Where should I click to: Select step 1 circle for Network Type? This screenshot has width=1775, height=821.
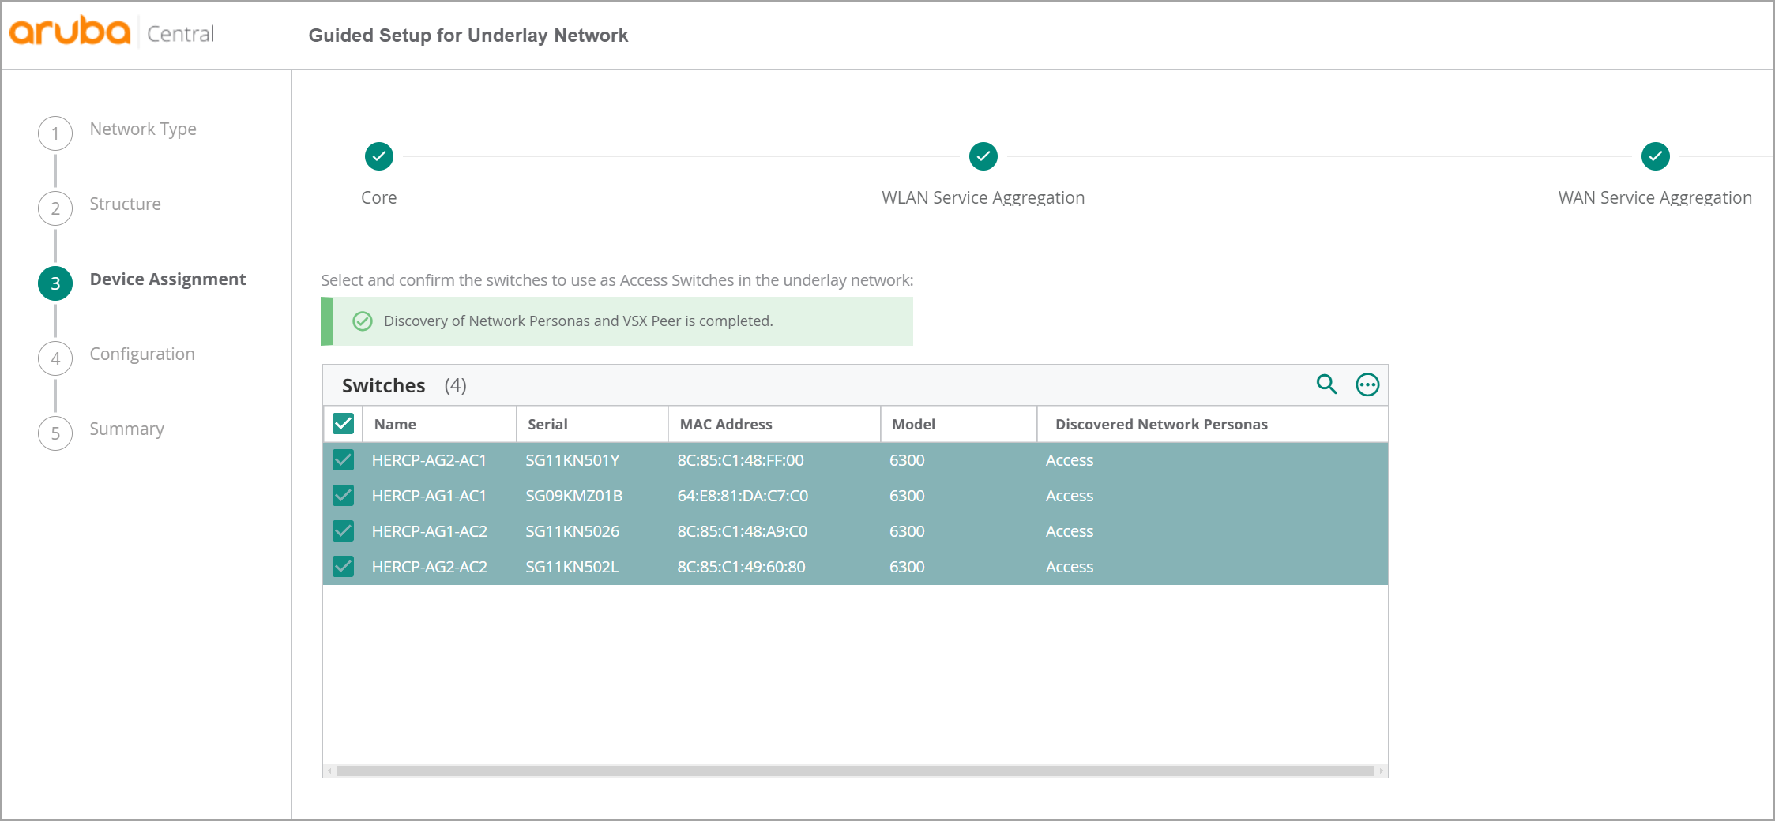click(x=55, y=133)
